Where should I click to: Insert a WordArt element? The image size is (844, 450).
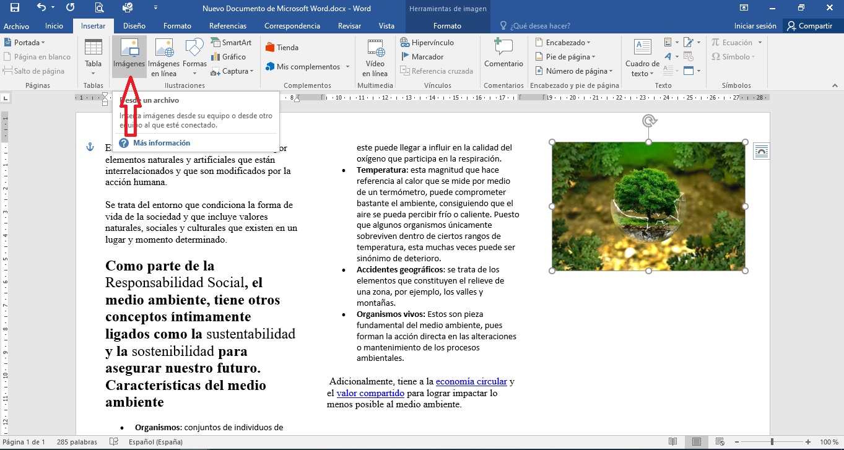pos(669,56)
